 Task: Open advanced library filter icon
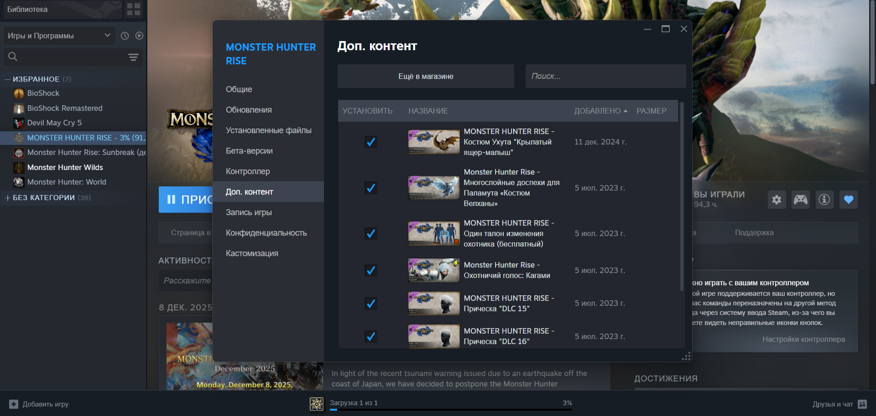point(133,57)
